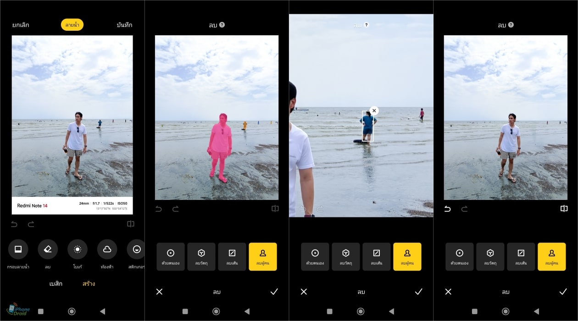578x321 pixels.
Task: Tap the Redmi Note 14 watermark photo preview
Action: (x=72, y=125)
